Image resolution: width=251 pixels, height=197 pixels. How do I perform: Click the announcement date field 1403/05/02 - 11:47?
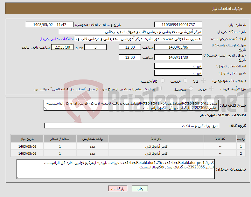point(49,25)
